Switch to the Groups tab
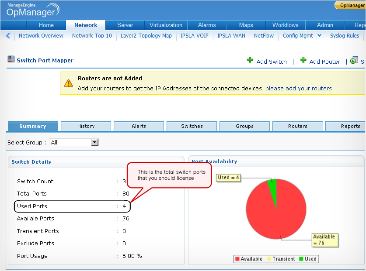The width and height of the screenshot is (366, 271). 244,126
